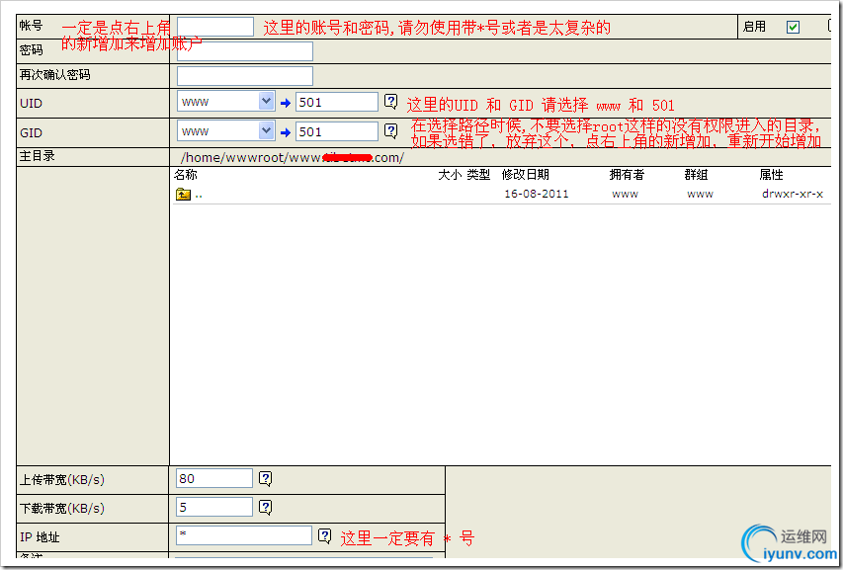Image resolution: width=843 pixels, height=570 pixels.
Task: Open the help icon next to UID
Action: [390, 102]
